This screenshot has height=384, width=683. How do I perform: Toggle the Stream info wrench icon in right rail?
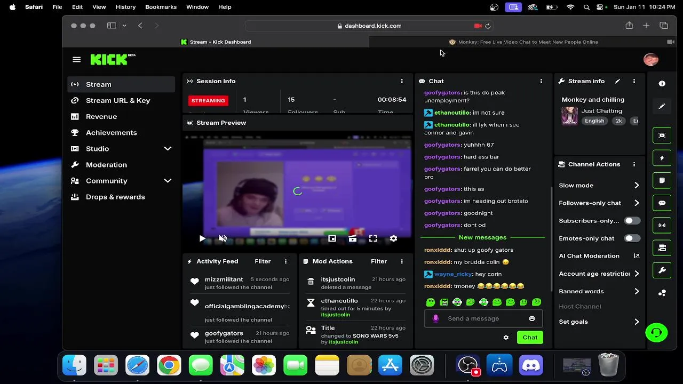coord(662,270)
